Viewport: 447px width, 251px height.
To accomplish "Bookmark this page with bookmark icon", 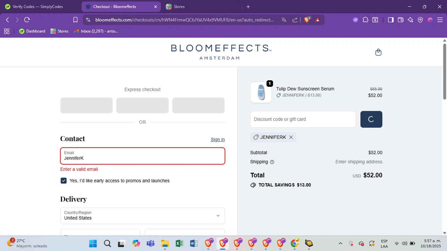I will click(75, 20).
